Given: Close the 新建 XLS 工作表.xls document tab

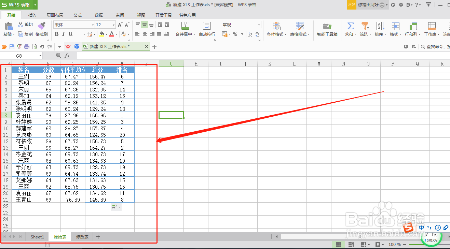Looking at the screenshot, I should click(147, 47).
